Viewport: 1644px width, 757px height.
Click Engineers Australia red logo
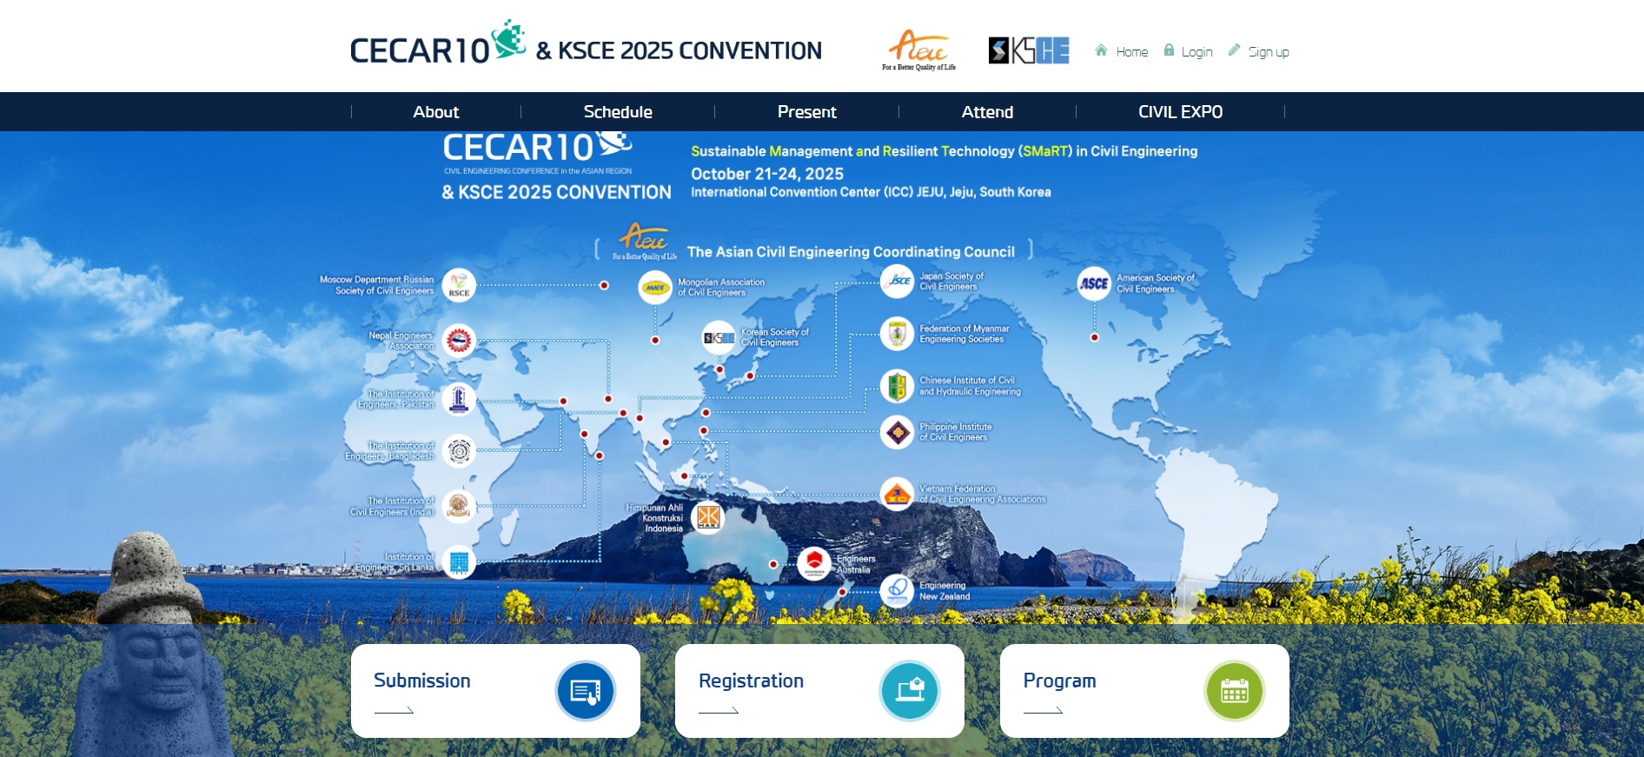click(x=814, y=563)
